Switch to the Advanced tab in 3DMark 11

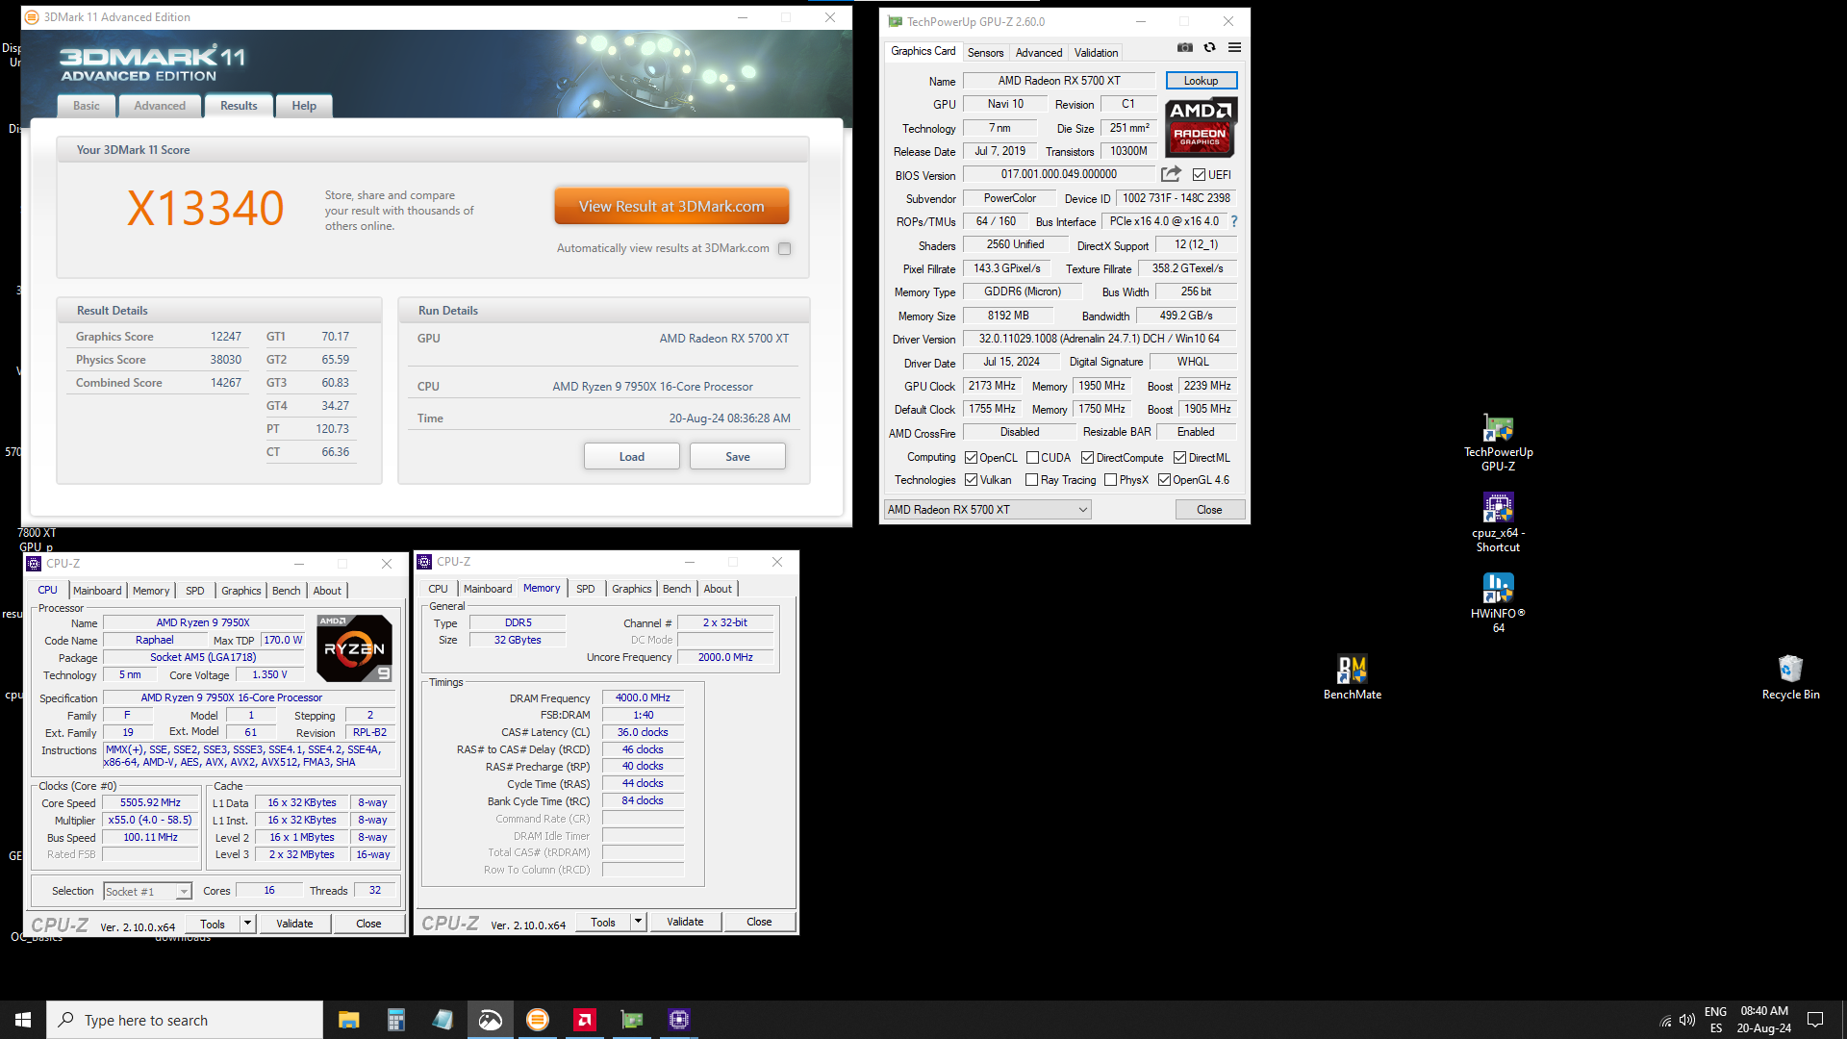(160, 106)
